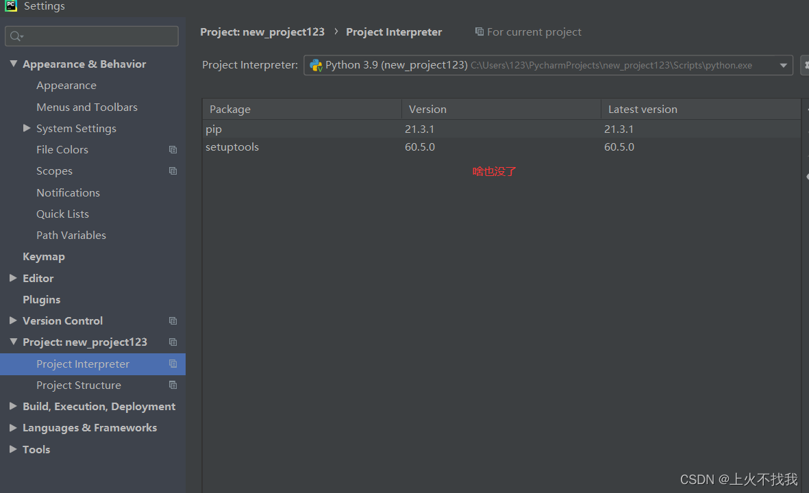The image size is (809, 493).
Task: Click the project-scope icon next to Scopes
Action: pyautogui.click(x=173, y=170)
